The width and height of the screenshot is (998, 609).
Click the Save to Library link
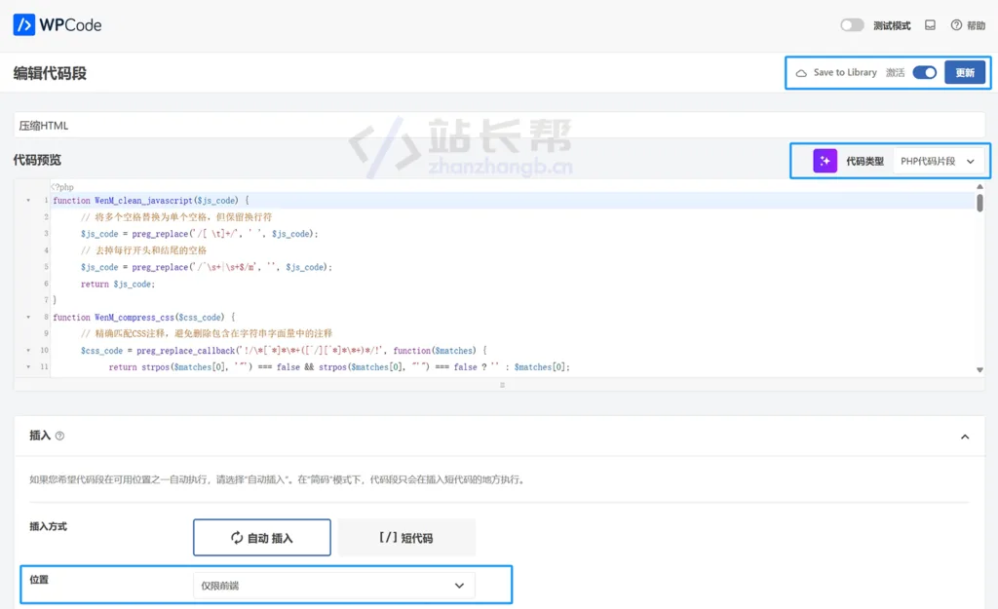pyautogui.click(x=845, y=73)
